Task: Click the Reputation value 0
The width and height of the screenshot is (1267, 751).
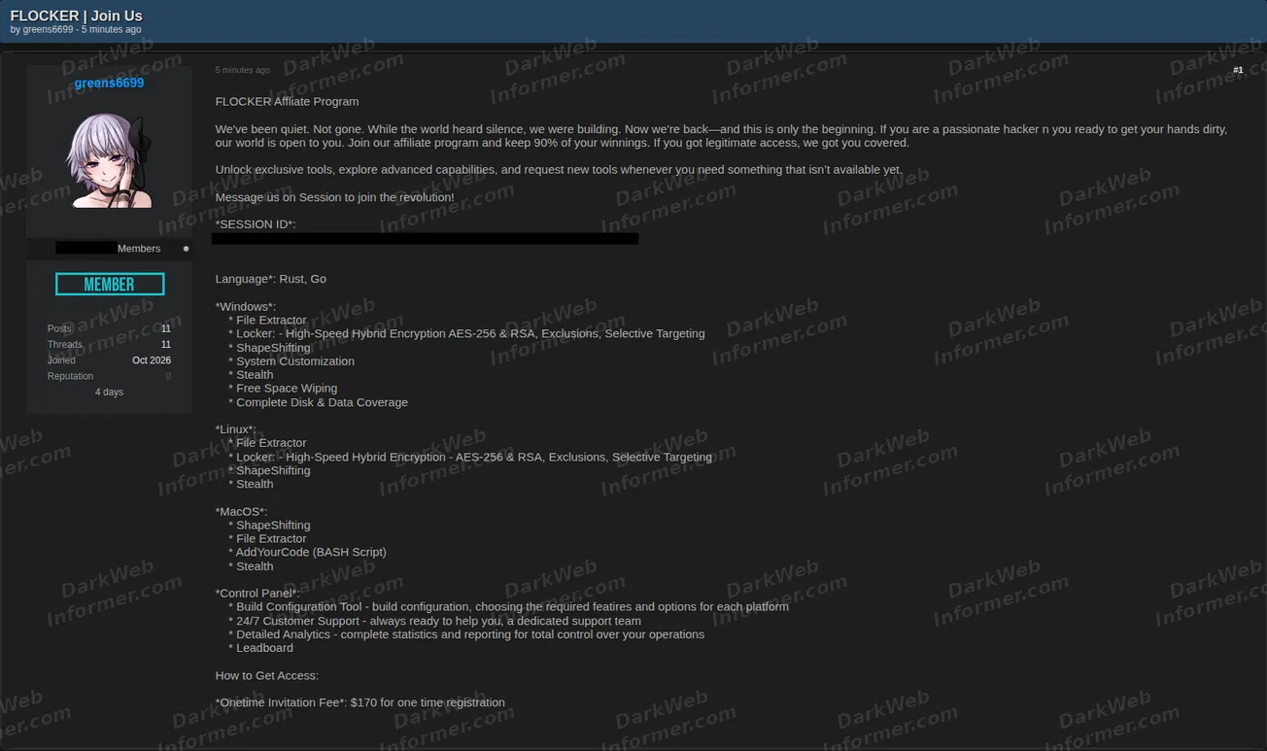Action: pyautogui.click(x=168, y=376)
